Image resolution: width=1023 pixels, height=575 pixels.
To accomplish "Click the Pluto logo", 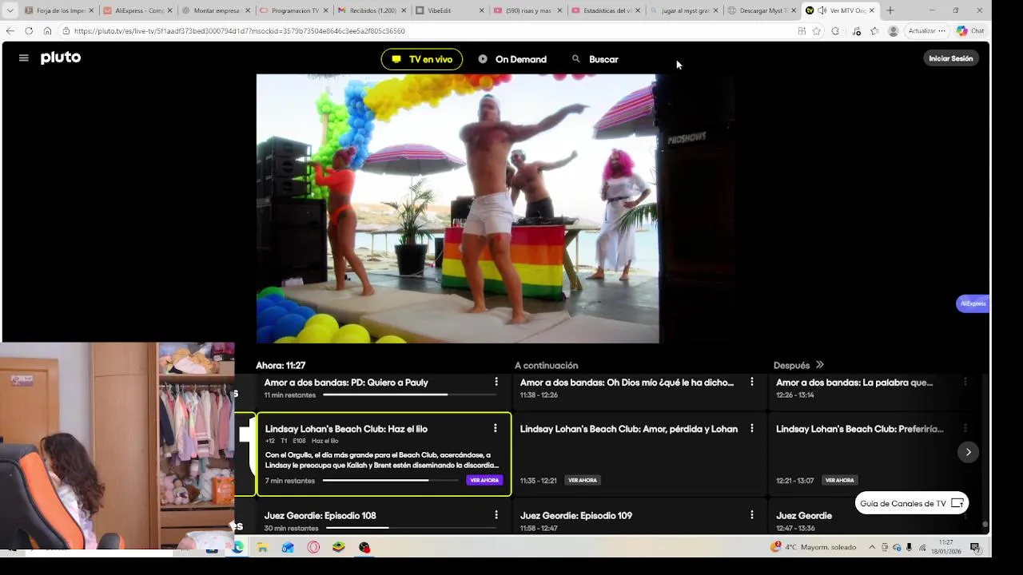I will [61, 57].
